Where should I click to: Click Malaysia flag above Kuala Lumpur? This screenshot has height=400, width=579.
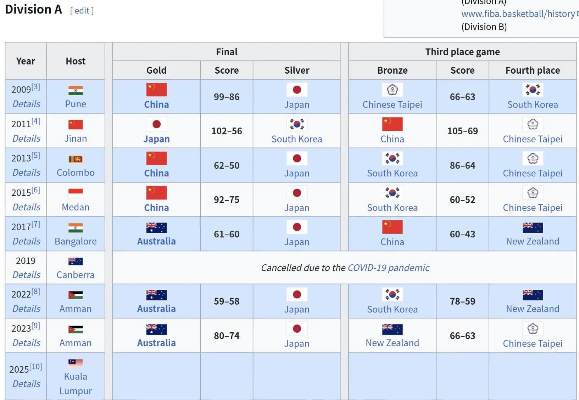point(76,363)
